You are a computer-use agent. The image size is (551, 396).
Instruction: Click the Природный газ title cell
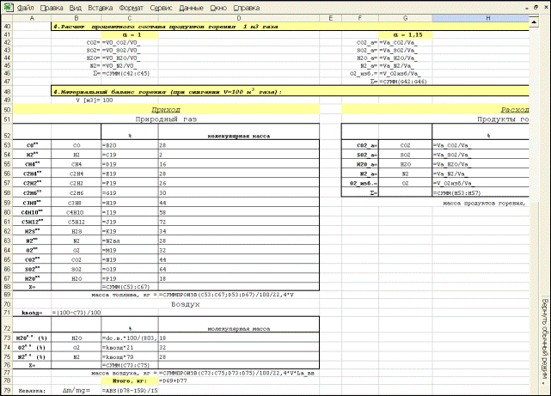pyautogui.click(x=166, y=119)
